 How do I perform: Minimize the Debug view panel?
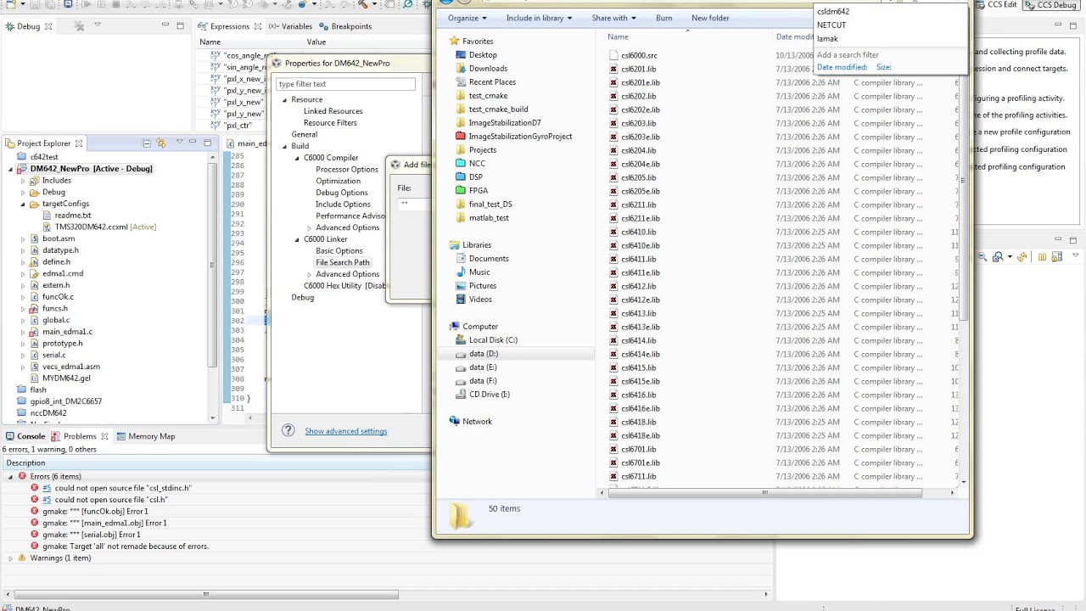point(166,25)
